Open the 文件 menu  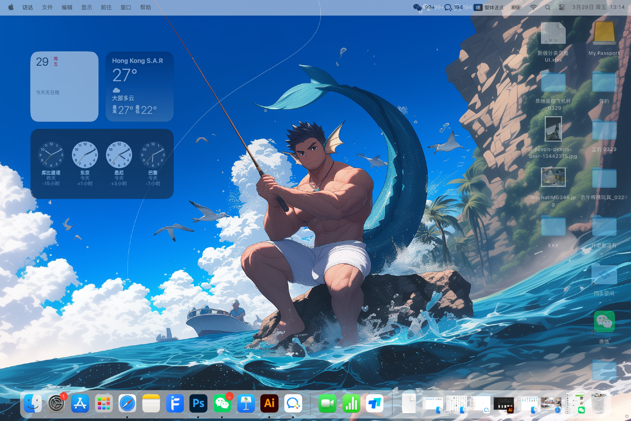coord(47,7)
